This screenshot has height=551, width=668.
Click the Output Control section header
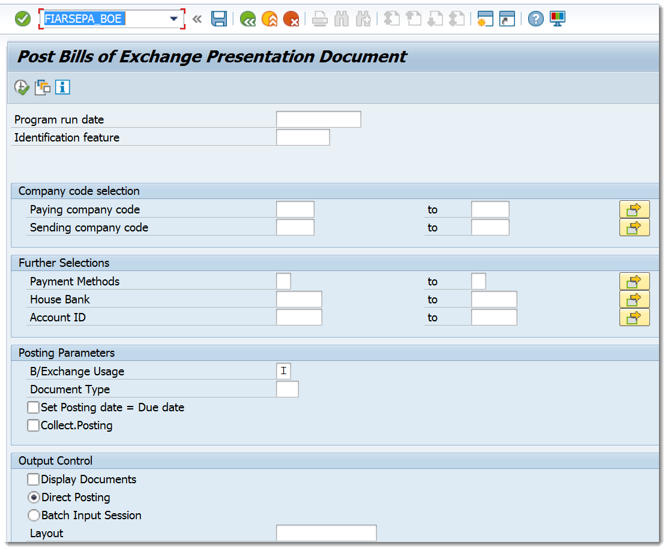click(x=55, y=461)
